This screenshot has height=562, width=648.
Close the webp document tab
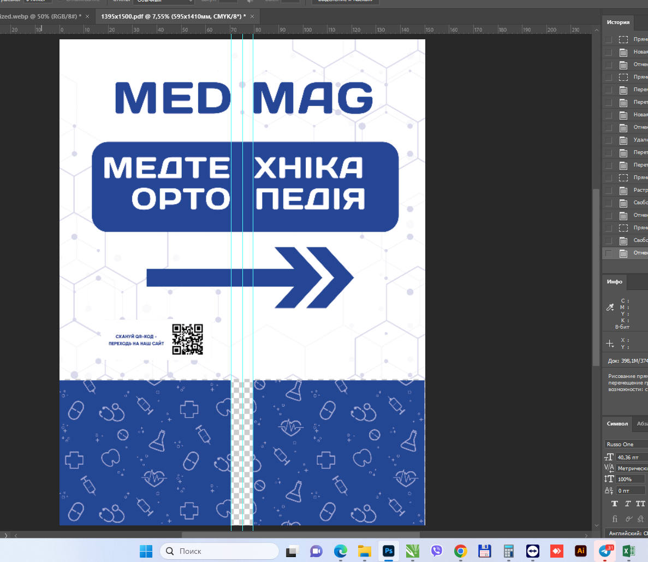87,16
